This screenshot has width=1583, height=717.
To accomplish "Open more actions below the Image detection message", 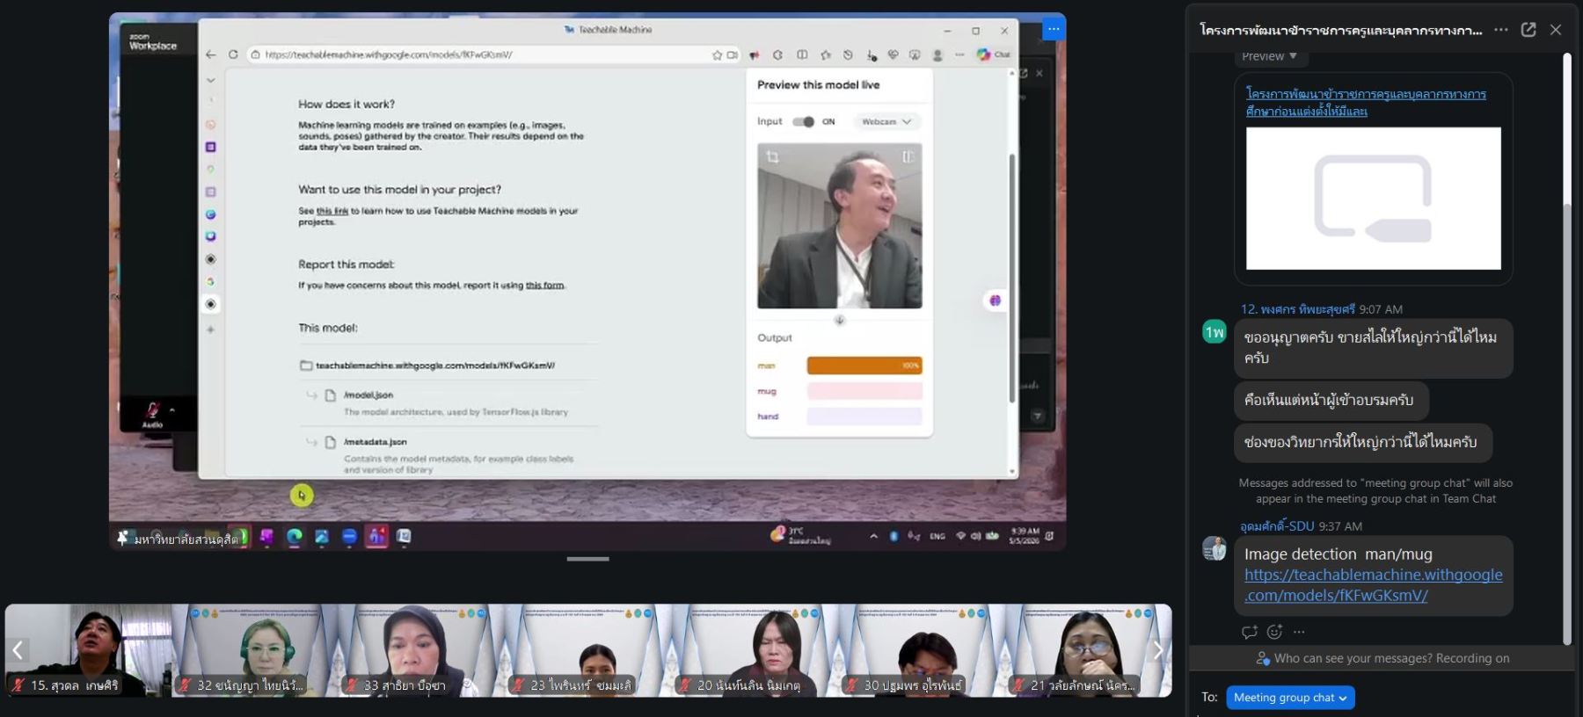I will tap(1299, 632).
